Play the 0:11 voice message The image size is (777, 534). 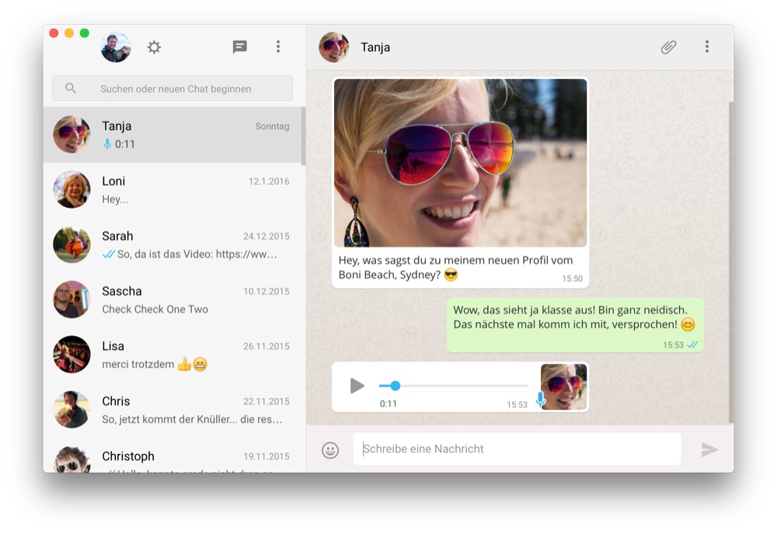357,386
